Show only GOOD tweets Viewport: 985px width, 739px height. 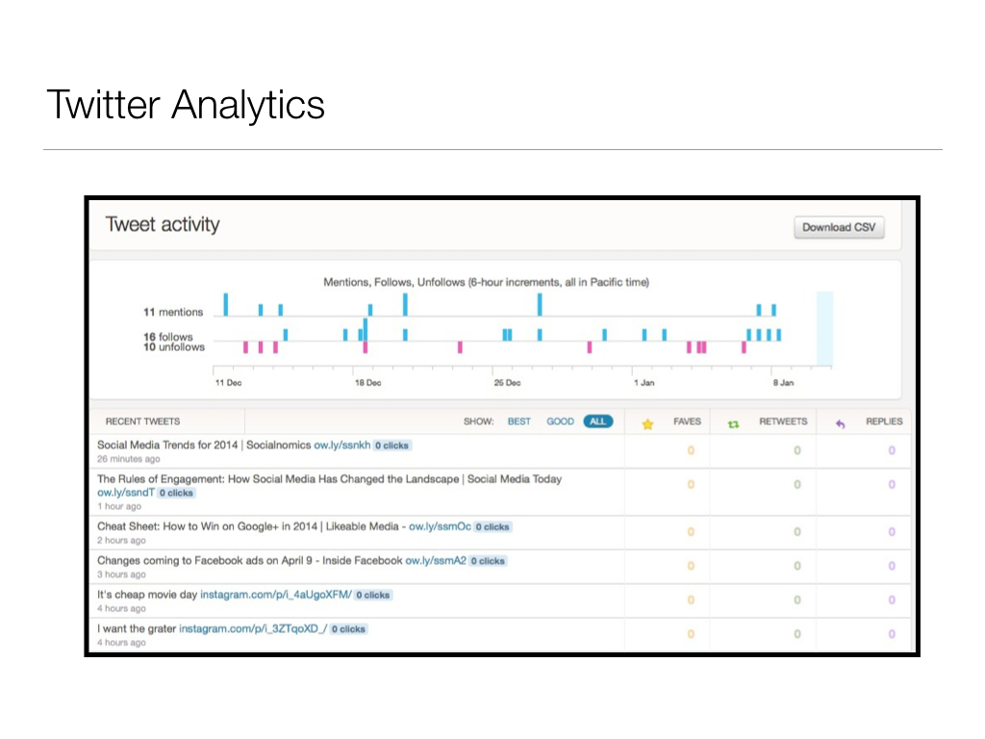click(x=560, y=421)
